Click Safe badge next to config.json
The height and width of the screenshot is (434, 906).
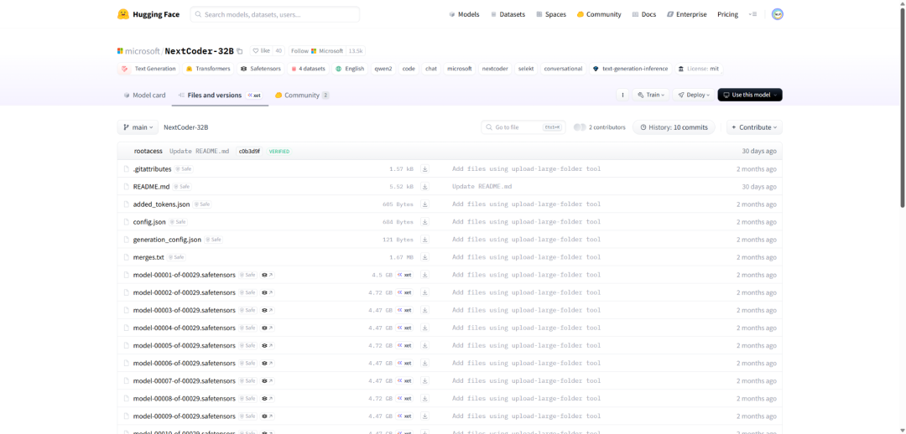click(178, 222)
